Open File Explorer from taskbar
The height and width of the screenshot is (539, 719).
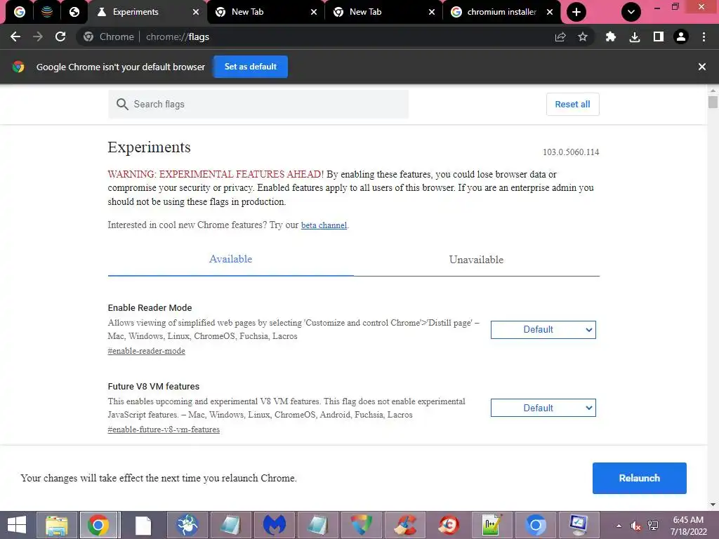pos(57,525)
